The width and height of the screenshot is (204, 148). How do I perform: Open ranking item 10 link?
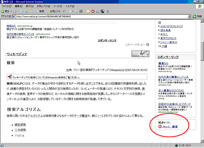[x=164, y=46]
